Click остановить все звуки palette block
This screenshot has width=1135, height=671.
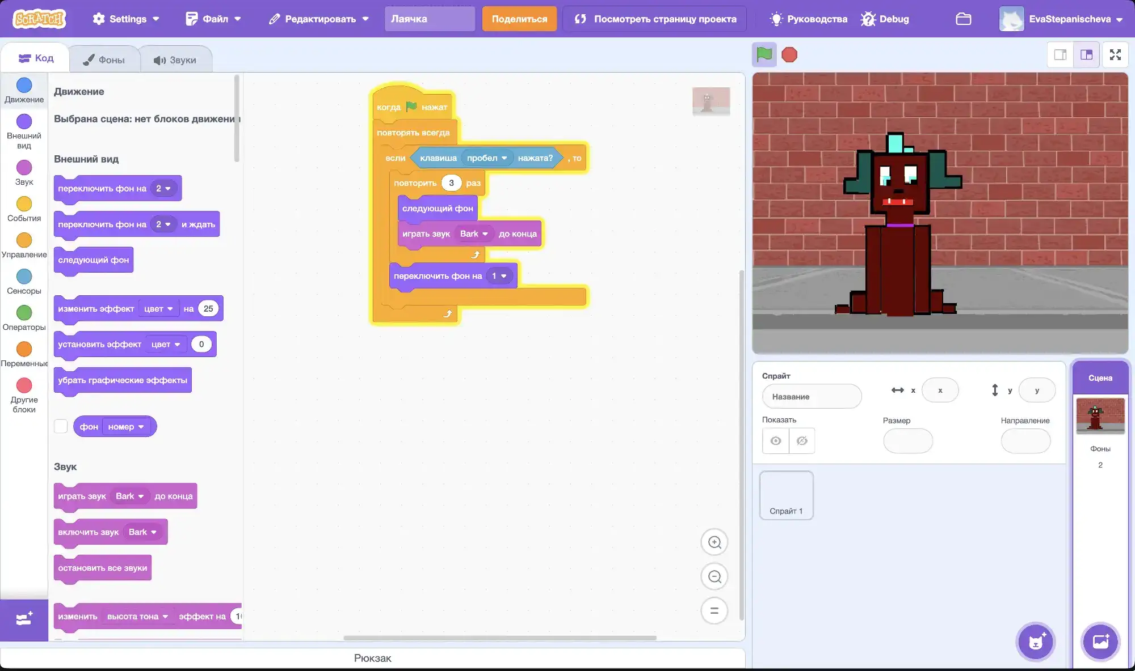tap(103, 568)
